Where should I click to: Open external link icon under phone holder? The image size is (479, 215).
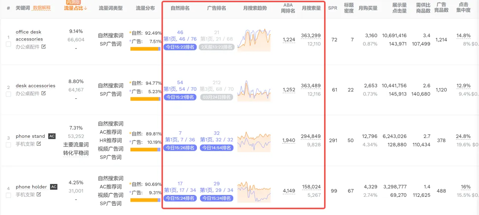39,195
